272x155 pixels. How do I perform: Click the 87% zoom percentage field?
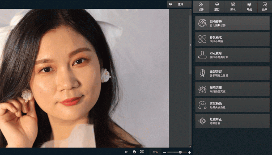[x=155, y=152]
